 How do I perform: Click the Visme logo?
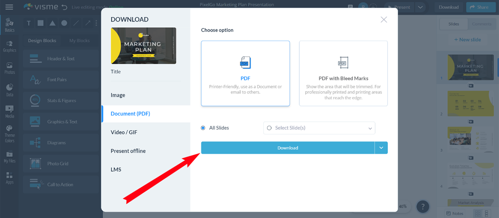(x=40, y=7)
